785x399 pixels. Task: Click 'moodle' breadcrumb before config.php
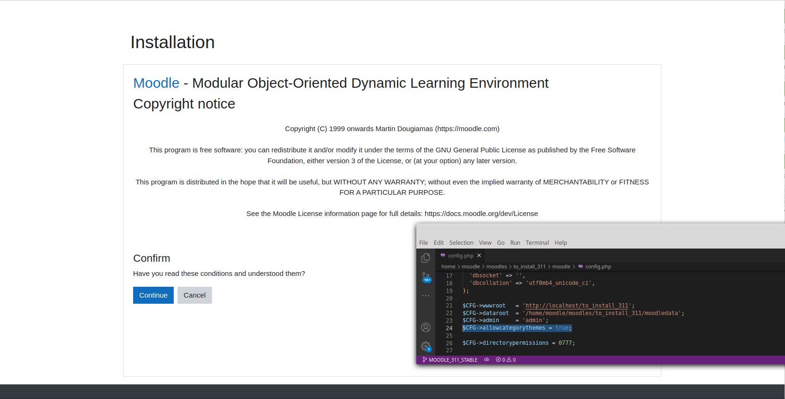point(561,267)
